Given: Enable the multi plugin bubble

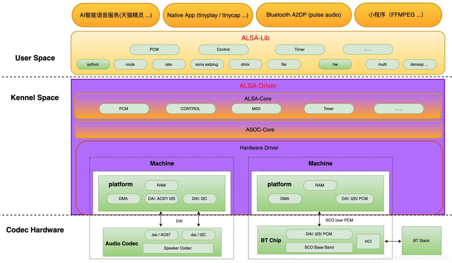Looking at the screenshot, I should 382,64.
